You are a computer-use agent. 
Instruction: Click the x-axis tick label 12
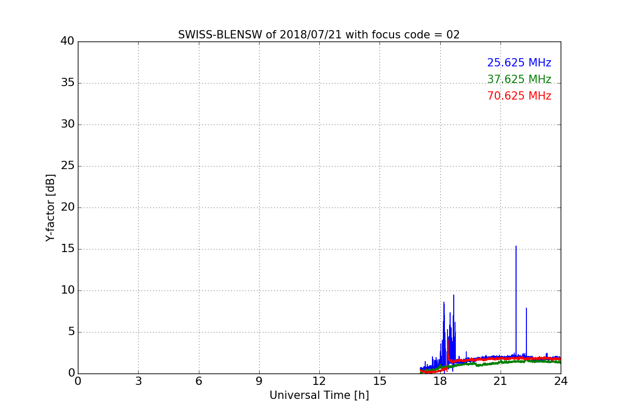[319, 381]
